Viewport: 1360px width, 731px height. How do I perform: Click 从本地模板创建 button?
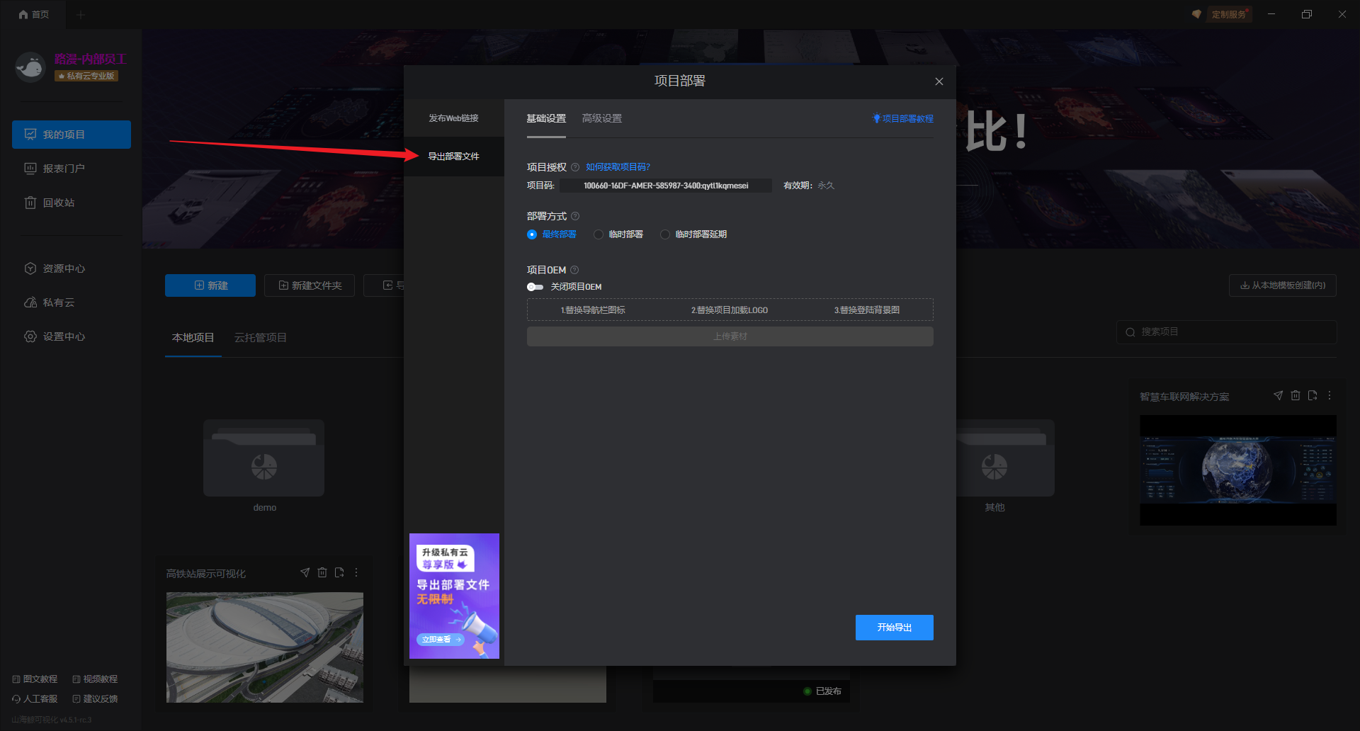(x=1283, y=285)
